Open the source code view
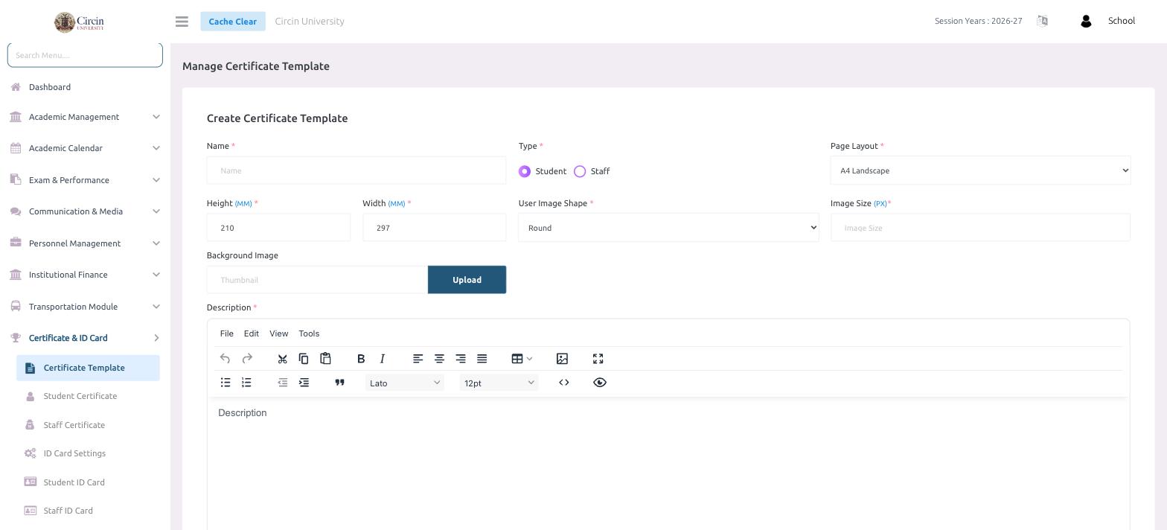This screenshot has height=530, width=1167. click(564, 383)
